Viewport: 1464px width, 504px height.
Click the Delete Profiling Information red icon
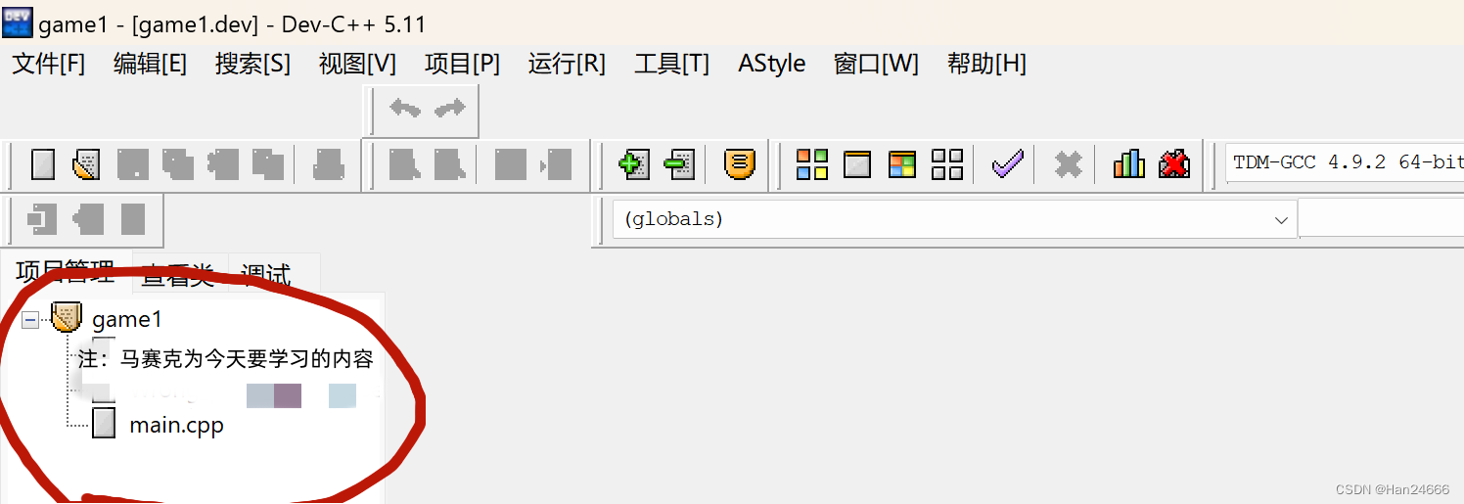pos(1173,163)
